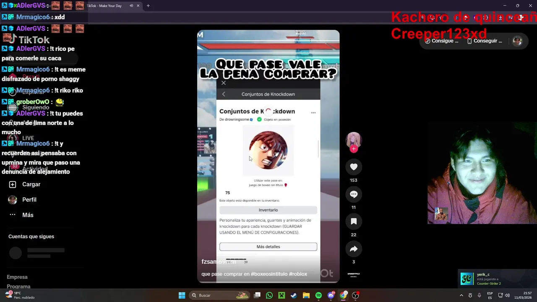Open the #roblox hashtag

pyautogui.click(x=298, y=274)
